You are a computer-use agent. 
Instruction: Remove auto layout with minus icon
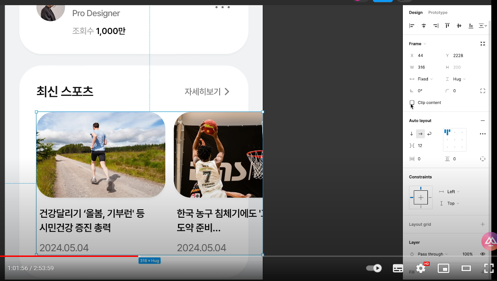click(483, 121)
